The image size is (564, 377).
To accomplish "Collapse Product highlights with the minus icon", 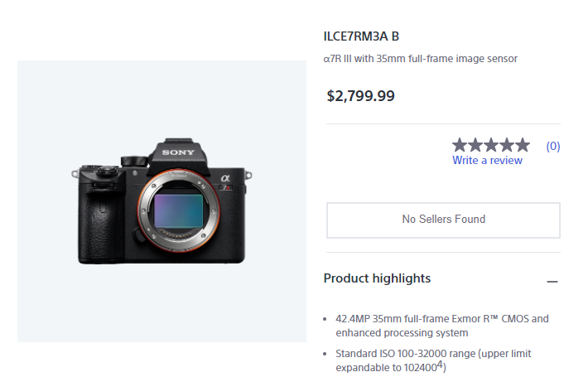I will click(x=552, y=282).
